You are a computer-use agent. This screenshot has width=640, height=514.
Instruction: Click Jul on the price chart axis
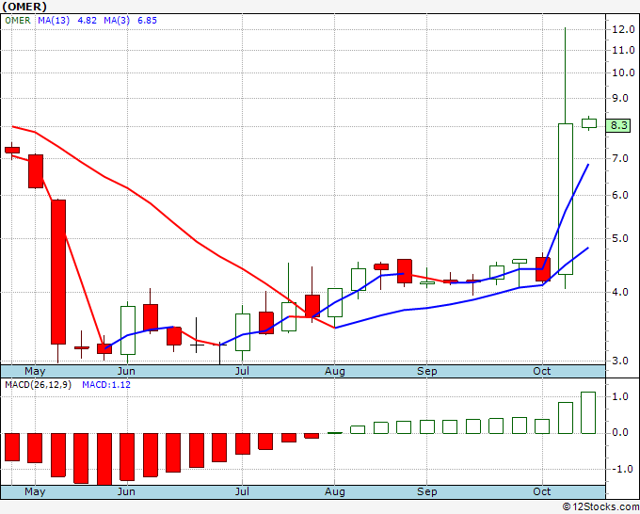[x=242, y=371]
